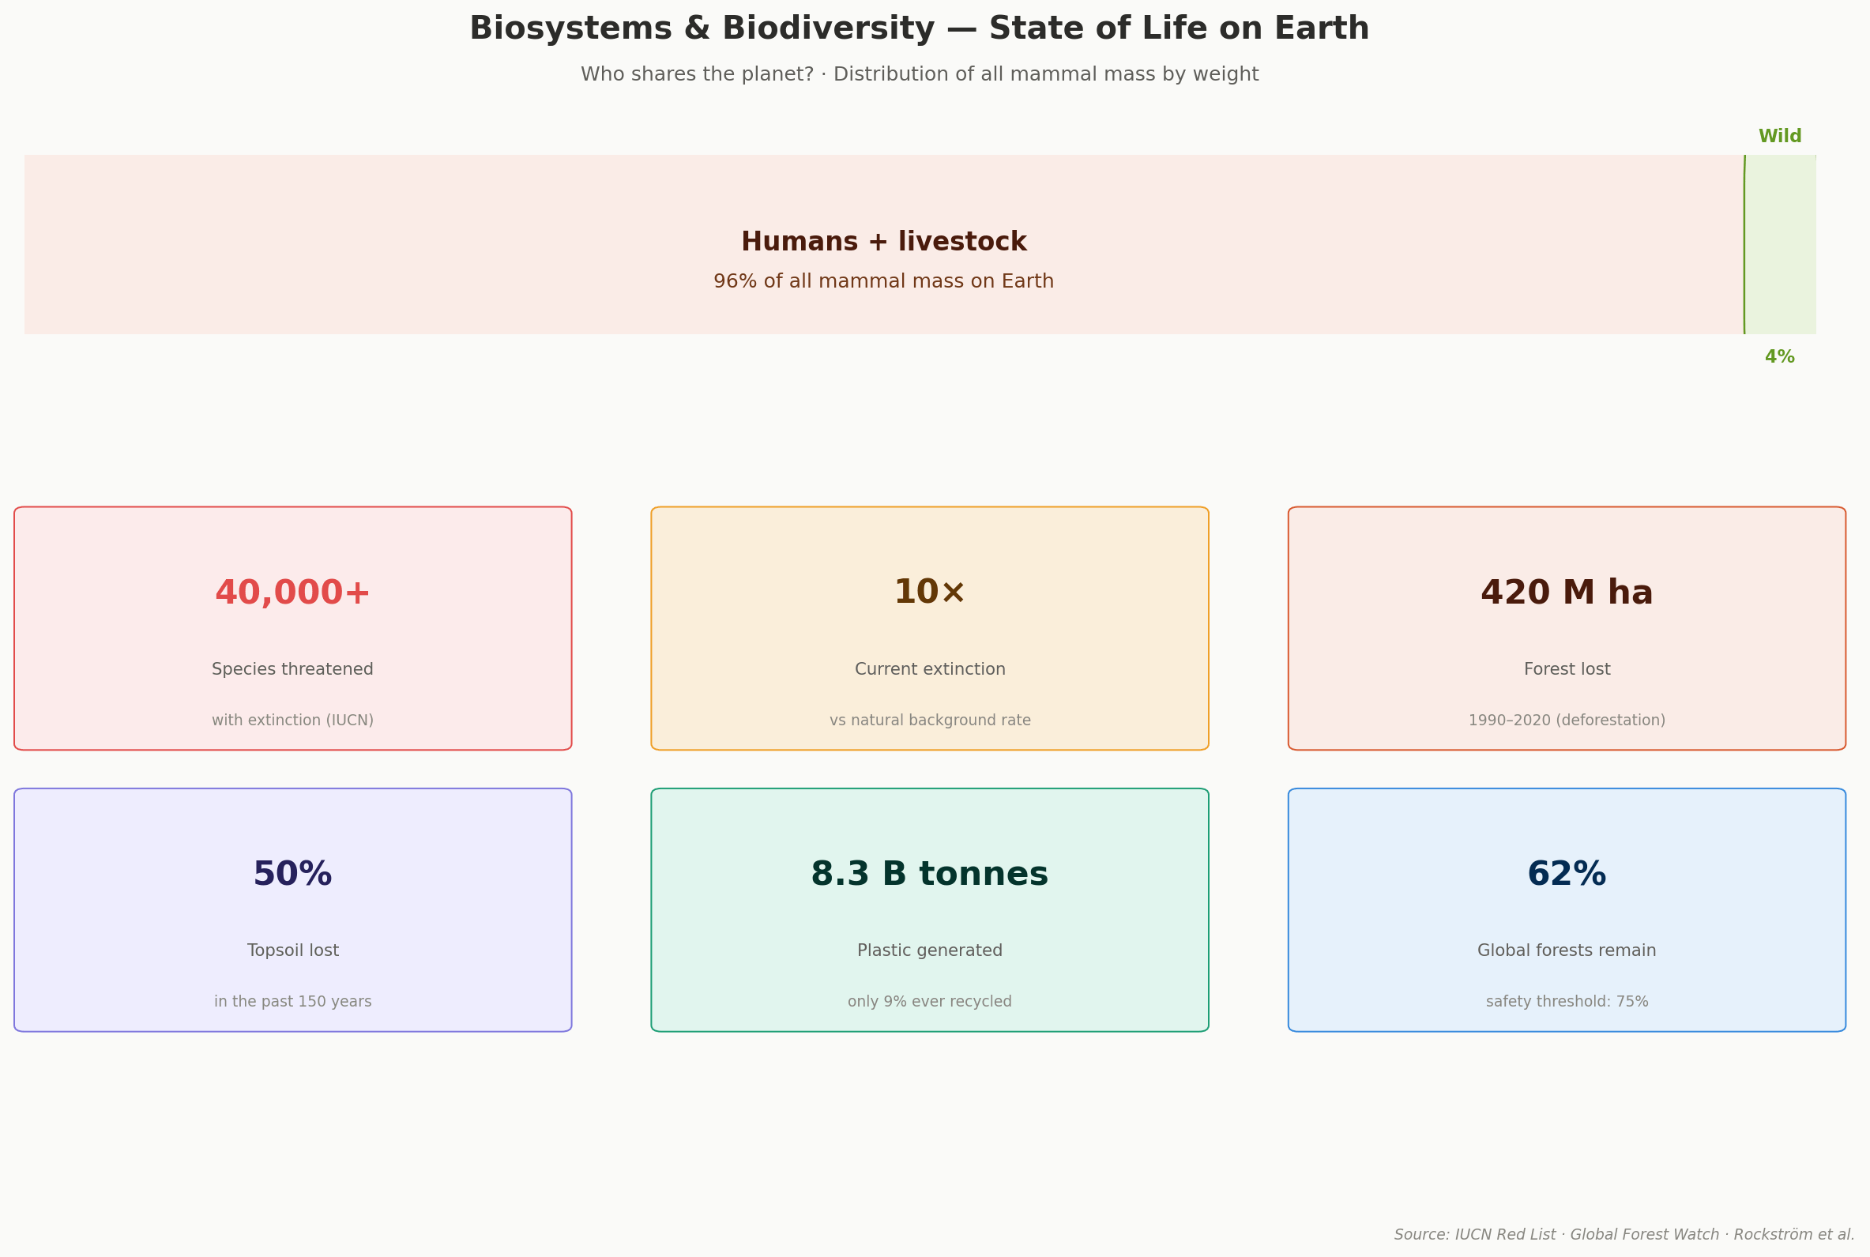Click the '420 M ha' figure

[1567, 593]
